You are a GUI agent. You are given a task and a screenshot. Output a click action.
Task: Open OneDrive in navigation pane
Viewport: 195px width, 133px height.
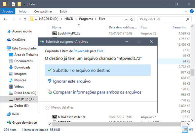tap(19, 40)
